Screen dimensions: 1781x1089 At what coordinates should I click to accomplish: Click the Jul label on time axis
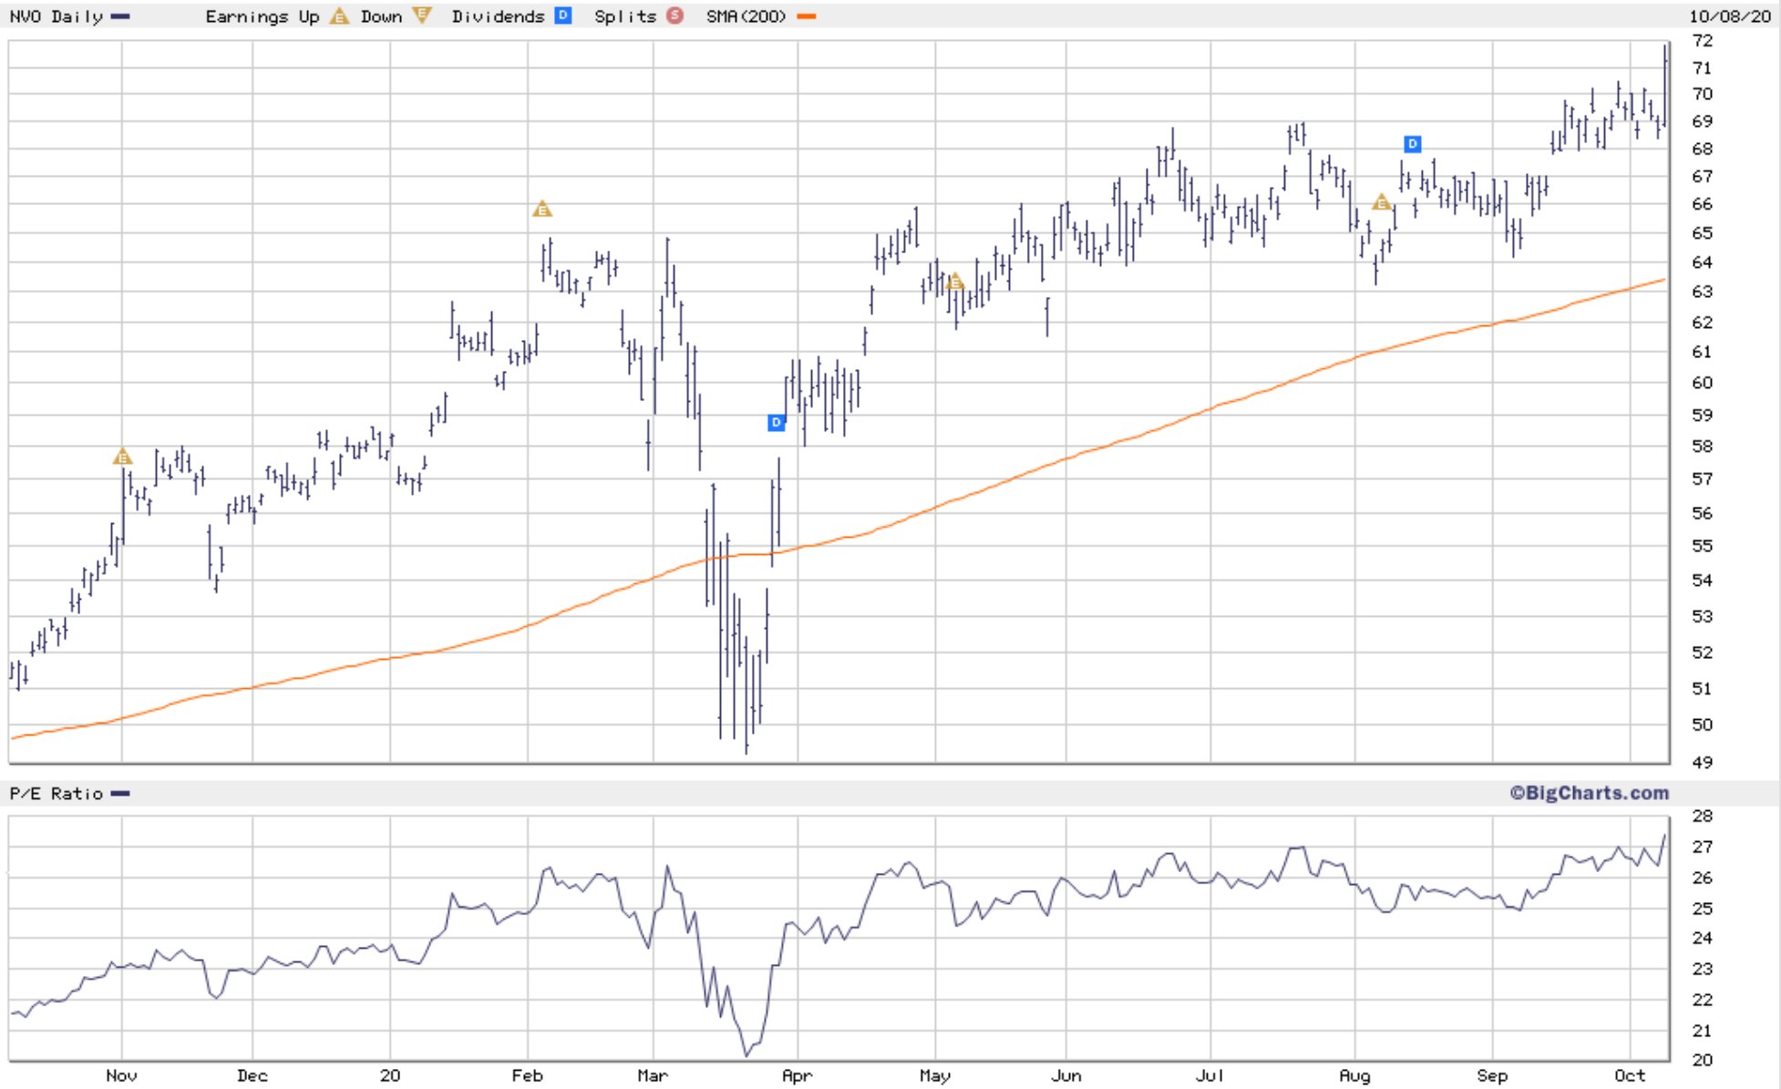point(1210,1075)
